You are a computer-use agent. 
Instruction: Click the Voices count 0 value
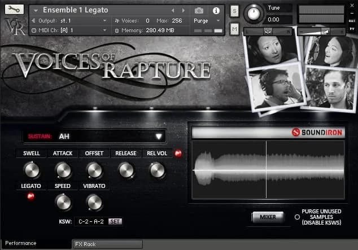pos(147,21)
